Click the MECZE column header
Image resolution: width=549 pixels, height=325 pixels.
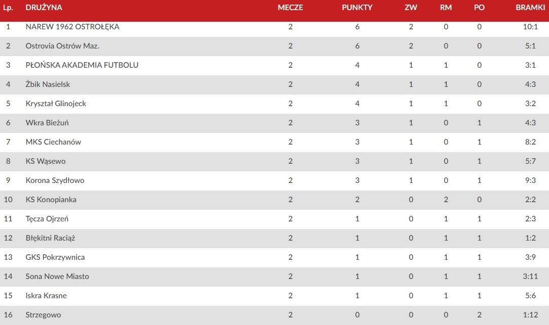(x=290, y=8)
